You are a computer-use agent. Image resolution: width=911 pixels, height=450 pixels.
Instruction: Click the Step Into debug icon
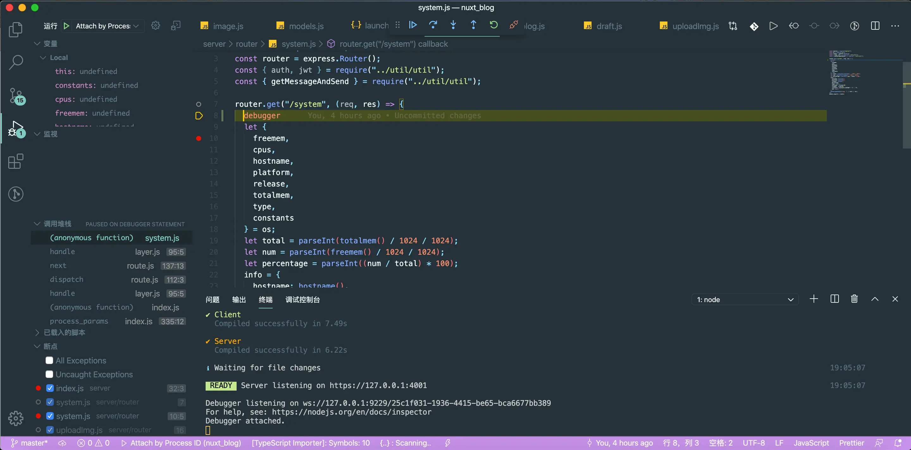453,25
